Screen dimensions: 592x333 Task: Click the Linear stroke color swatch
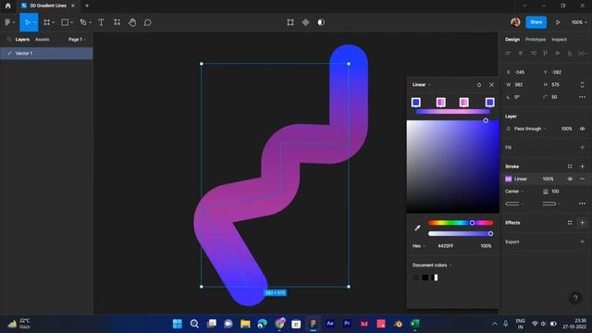pyautogui.click(x=508, y=179)
